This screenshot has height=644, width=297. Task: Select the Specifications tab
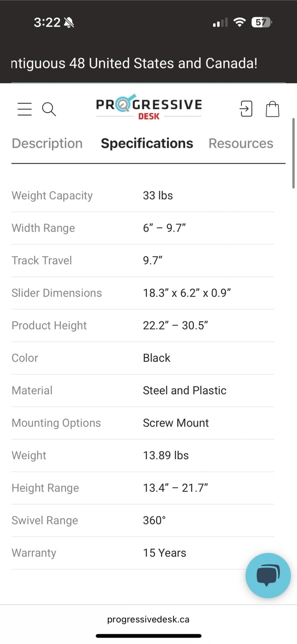click(x=147, y=143)
